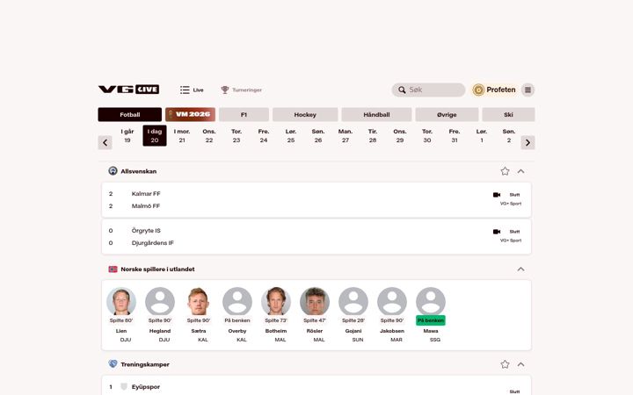Collapse the Treningskamper section
This screenshot has width=633, height=395.
(520, 364)
